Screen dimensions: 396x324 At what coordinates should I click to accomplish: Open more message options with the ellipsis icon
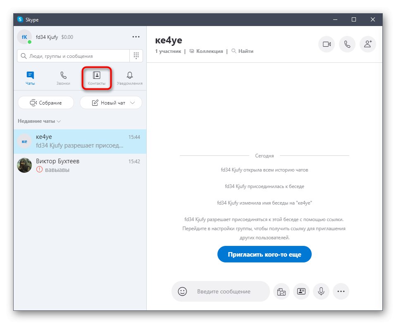(x=341, y=291)
